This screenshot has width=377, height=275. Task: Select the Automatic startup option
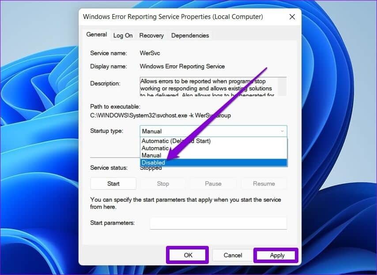click(x=213, y=148)
